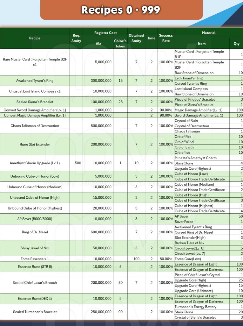Click the Chloe's Token sub-header
This screenshot has height=326, width=243.
pyautogui.click(x=120, y=43)
